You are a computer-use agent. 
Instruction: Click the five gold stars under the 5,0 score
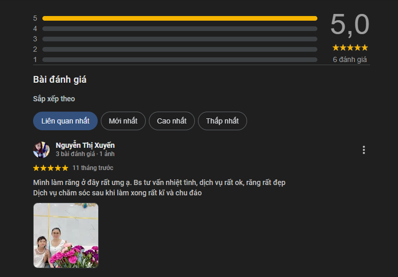coord(350,48)
